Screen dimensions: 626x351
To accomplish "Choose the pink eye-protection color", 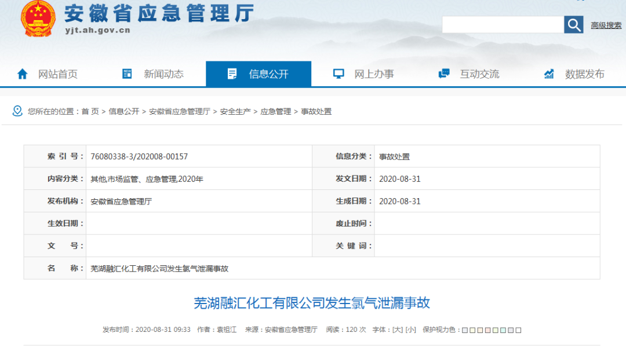I will point(487,330).
